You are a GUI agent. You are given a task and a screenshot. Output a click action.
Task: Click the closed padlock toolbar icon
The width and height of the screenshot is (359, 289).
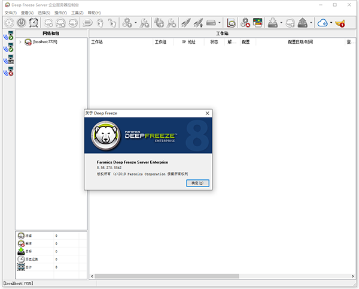click(x=100, y=23)
